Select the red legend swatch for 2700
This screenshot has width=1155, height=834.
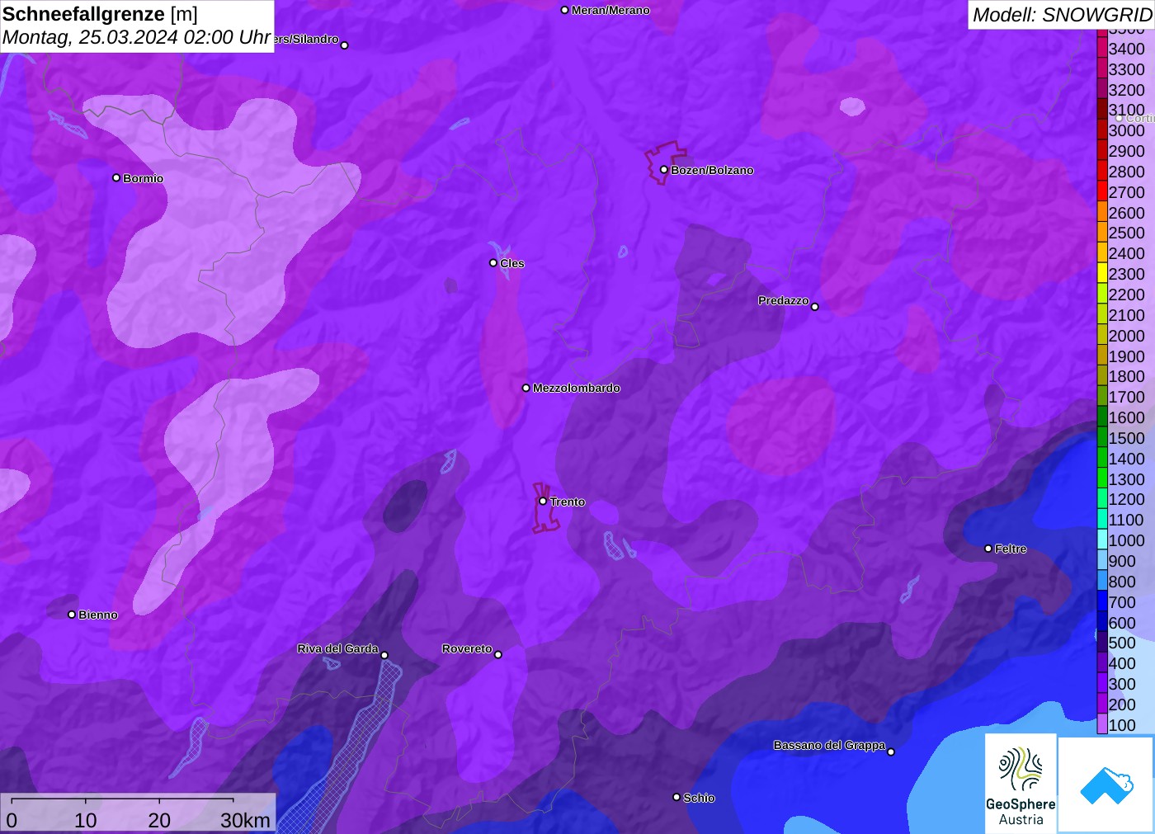pos(1102,191)
